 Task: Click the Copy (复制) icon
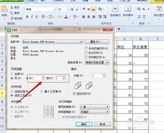coord(11,13)
